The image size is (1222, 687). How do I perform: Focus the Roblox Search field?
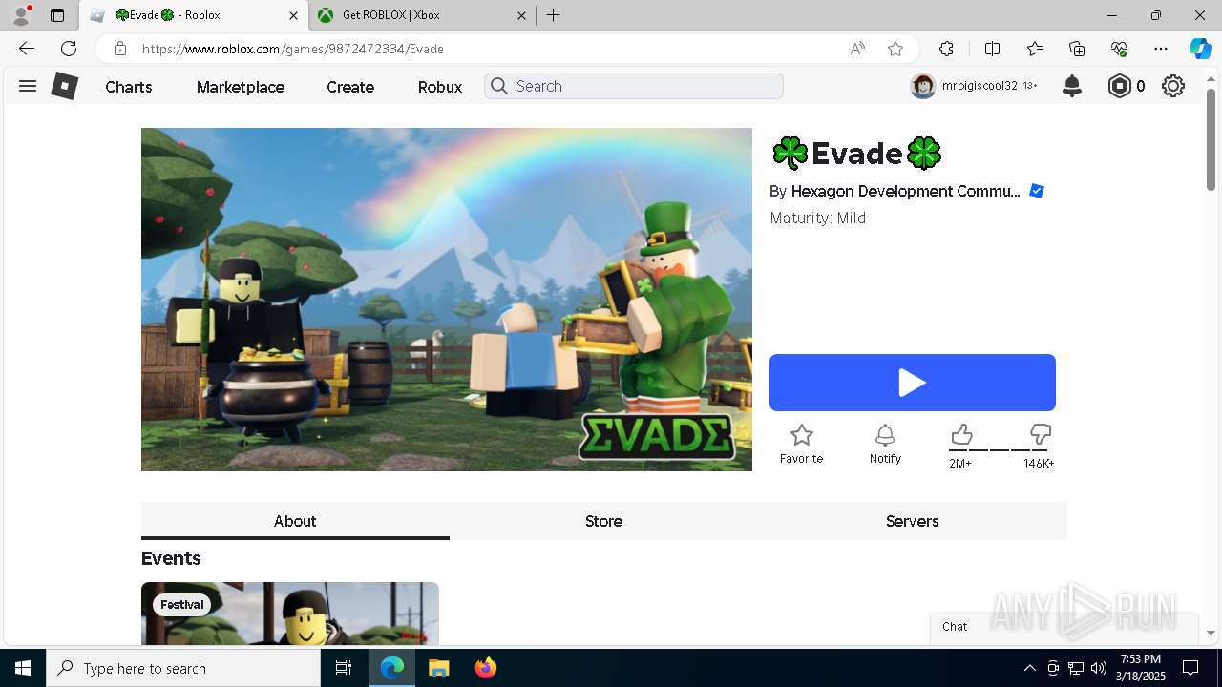coord(634,86)
